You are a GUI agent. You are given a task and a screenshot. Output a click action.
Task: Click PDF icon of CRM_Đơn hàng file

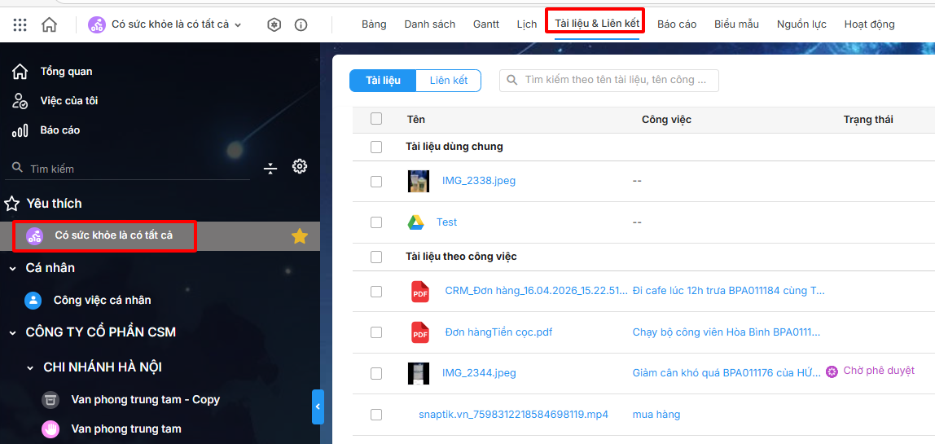420,292
